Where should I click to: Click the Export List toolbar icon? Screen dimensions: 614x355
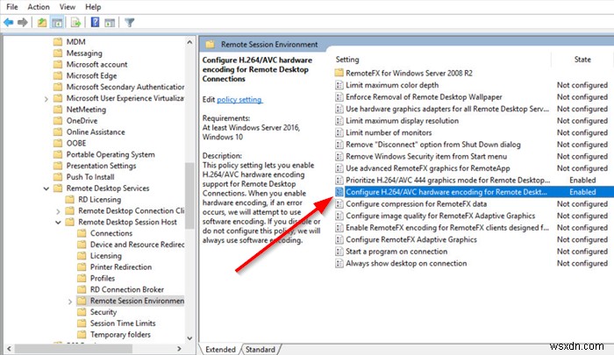click(x=75, y=23)
